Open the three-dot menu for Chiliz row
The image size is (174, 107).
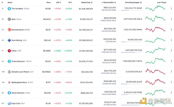171,50
